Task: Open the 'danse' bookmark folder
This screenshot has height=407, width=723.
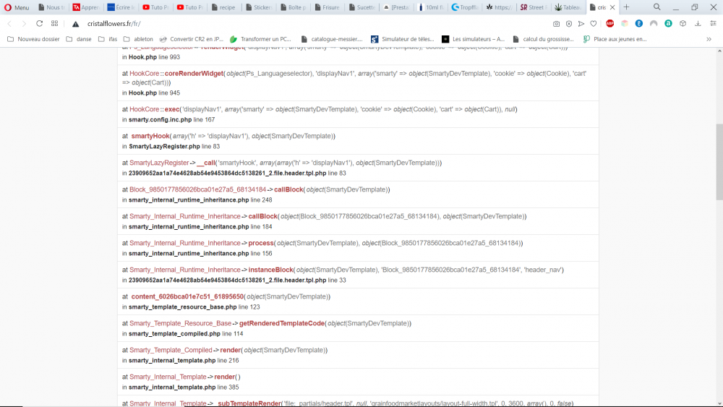Action: tap(78, 39)
